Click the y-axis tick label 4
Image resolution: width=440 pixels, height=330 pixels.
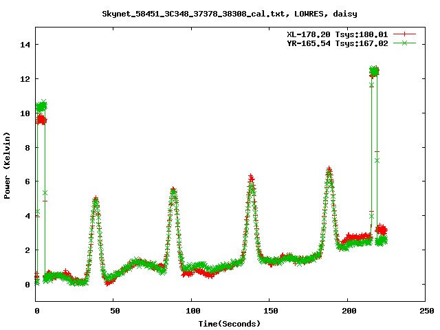[x=27, y=216]
